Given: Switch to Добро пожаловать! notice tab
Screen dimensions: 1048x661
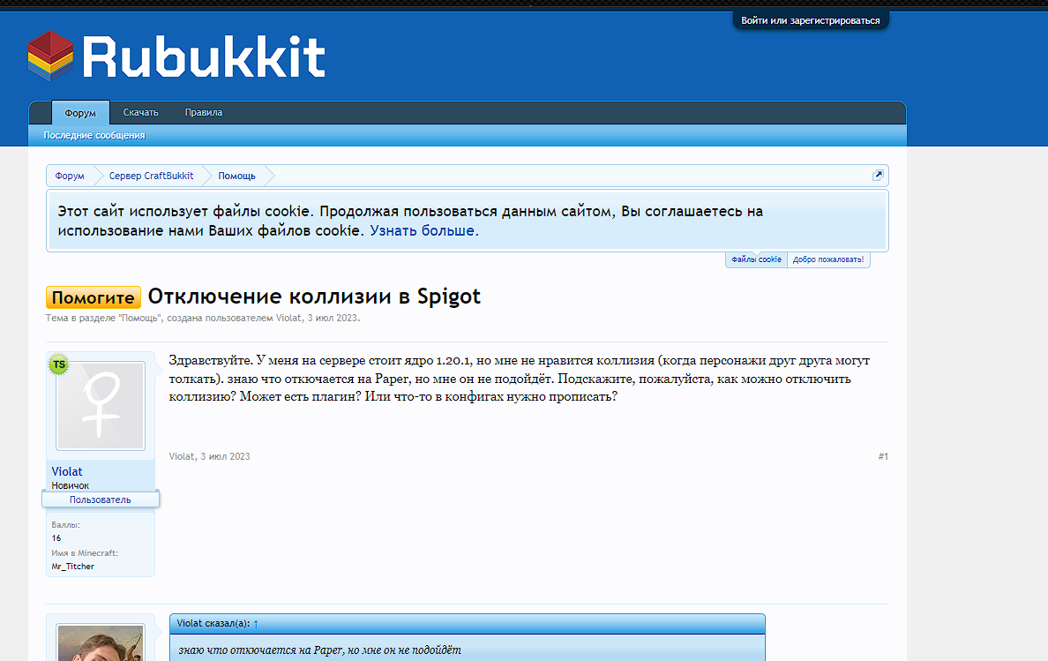Looking at the screenshot, I should (828, 259).
